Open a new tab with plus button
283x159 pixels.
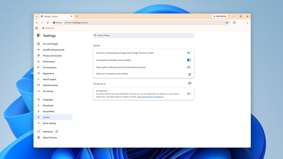point(77,16)
